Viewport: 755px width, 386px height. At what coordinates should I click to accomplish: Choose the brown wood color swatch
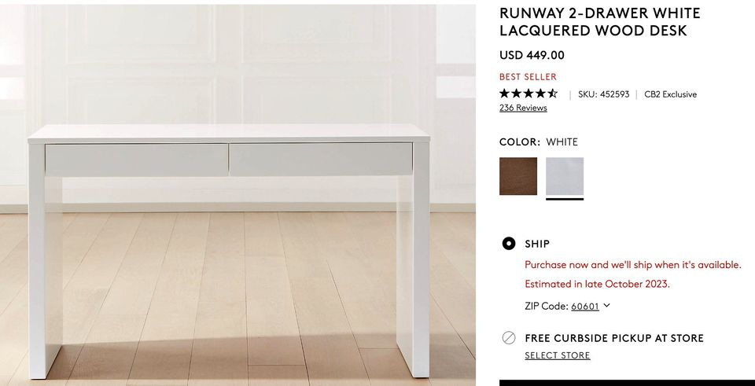(x=518, y=176)
